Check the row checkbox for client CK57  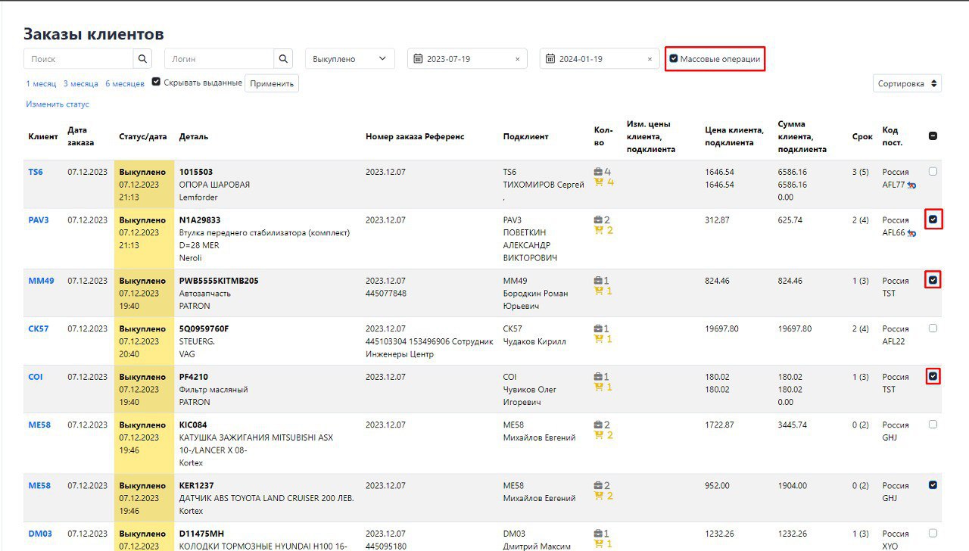pos(933,328)
